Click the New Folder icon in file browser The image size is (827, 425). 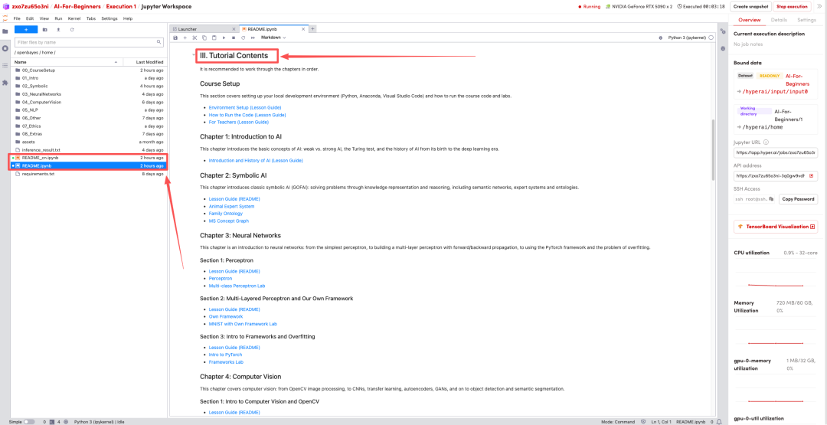pos(45,30)
